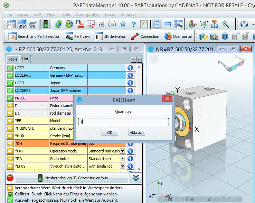The width and height of the screenshot is (255, 203).
Task: Click the question mark help icon
Action: (133, 24)
